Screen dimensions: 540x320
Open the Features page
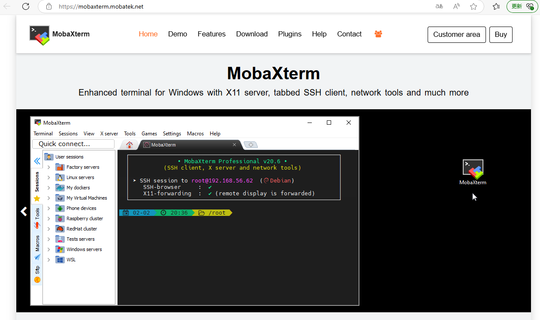tap(211, 34)
